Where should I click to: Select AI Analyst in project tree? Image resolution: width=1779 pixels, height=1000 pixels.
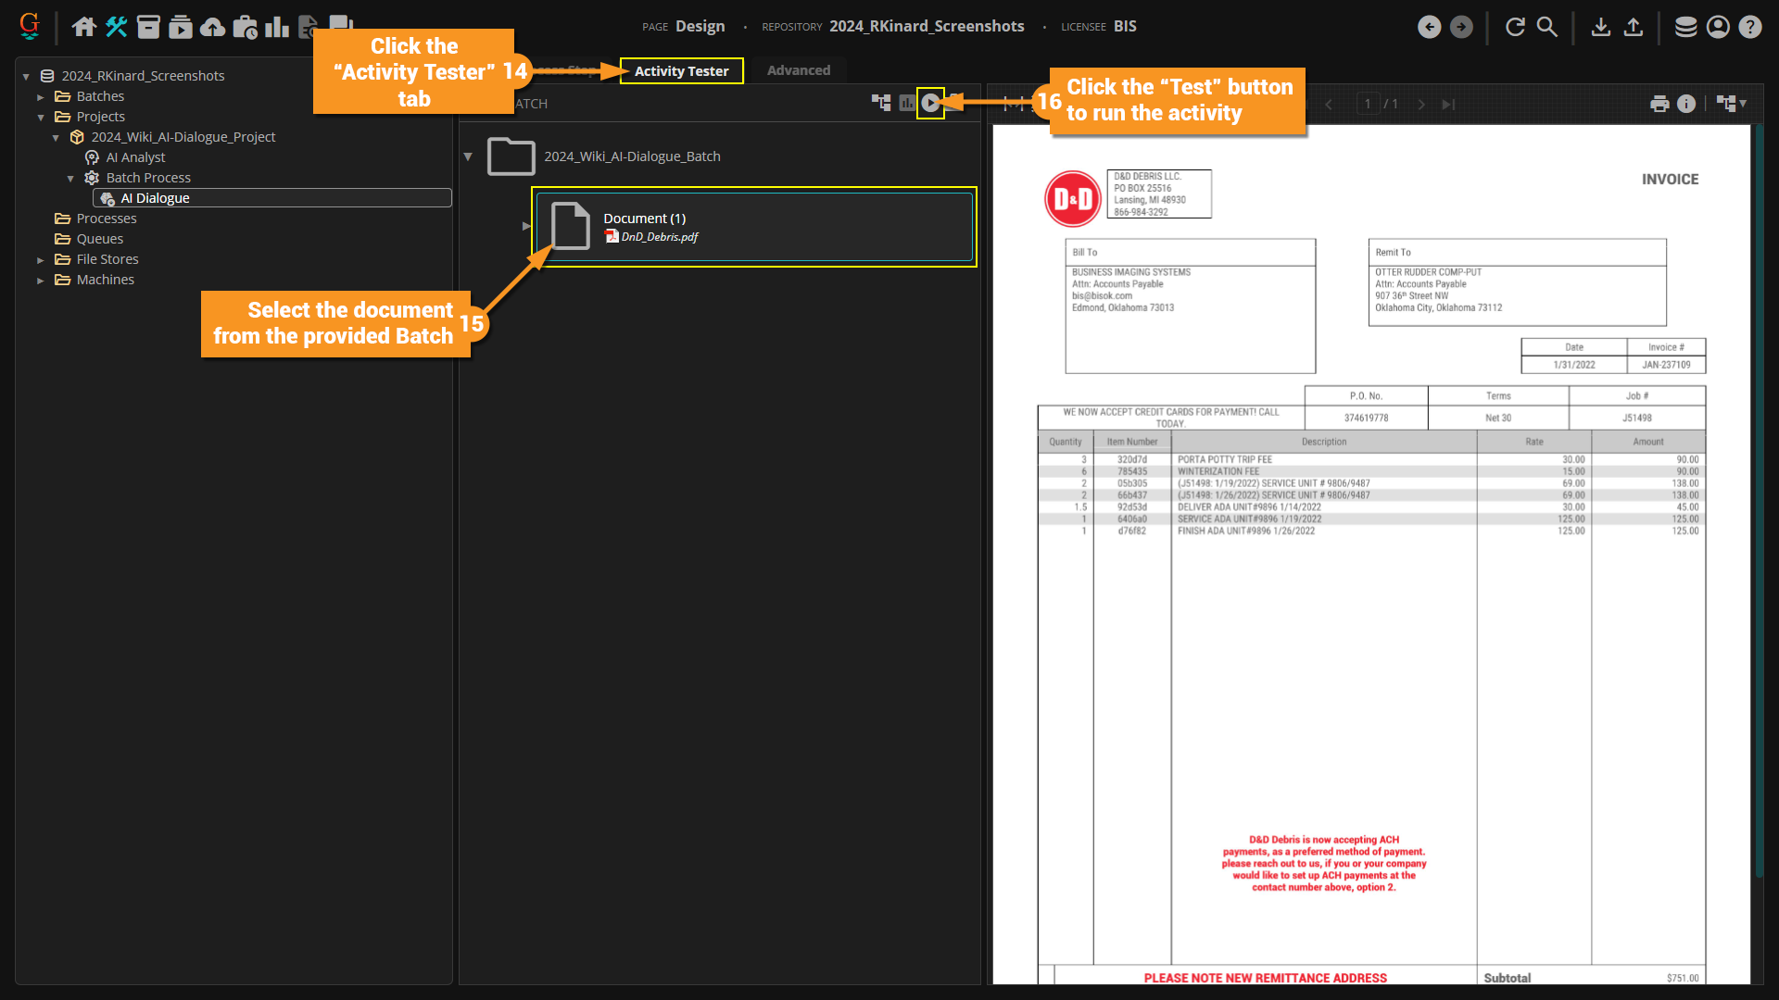coord(135,157)
